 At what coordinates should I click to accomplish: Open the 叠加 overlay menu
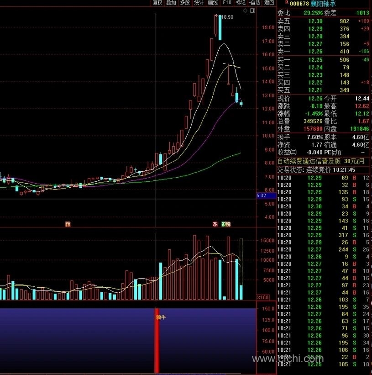point(171,3)
